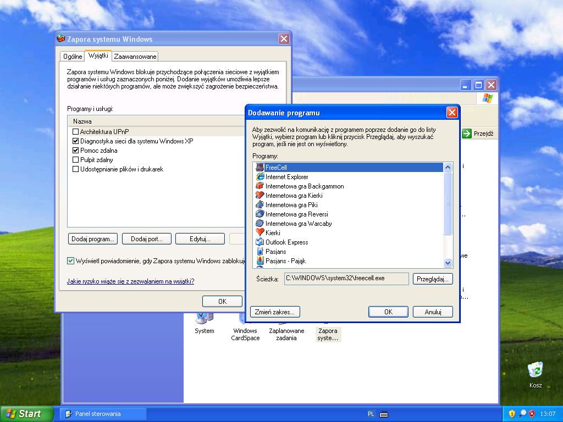
Task: Click the magnifier tray icon
Action: [x=522, y=414]
